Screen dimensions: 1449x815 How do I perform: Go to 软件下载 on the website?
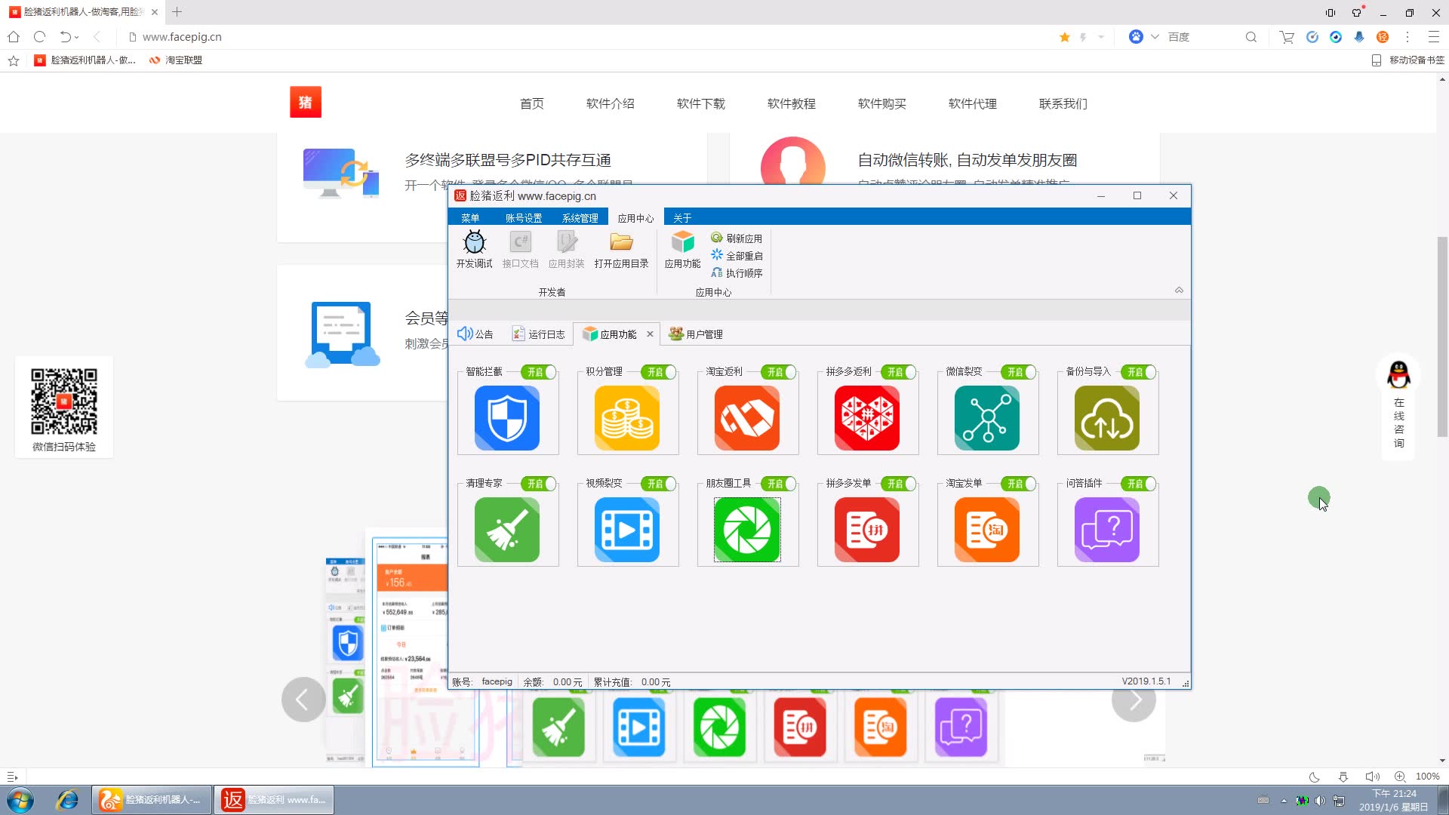[x=700, y=103]
